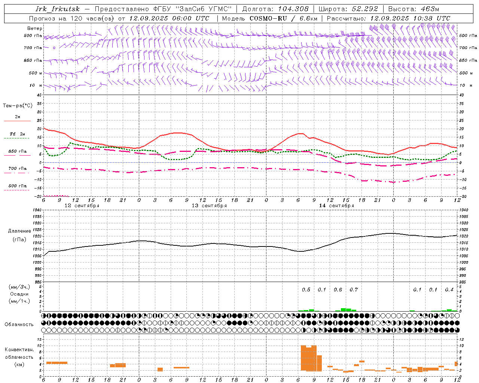This screenshot has height=383, width=479.
Task: Click the 0.7 precipitation value
Action: pos(354,289)
